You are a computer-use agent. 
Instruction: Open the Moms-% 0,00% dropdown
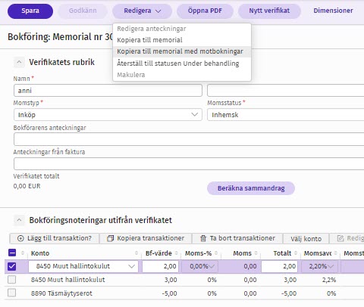click(x=199, y=266)
